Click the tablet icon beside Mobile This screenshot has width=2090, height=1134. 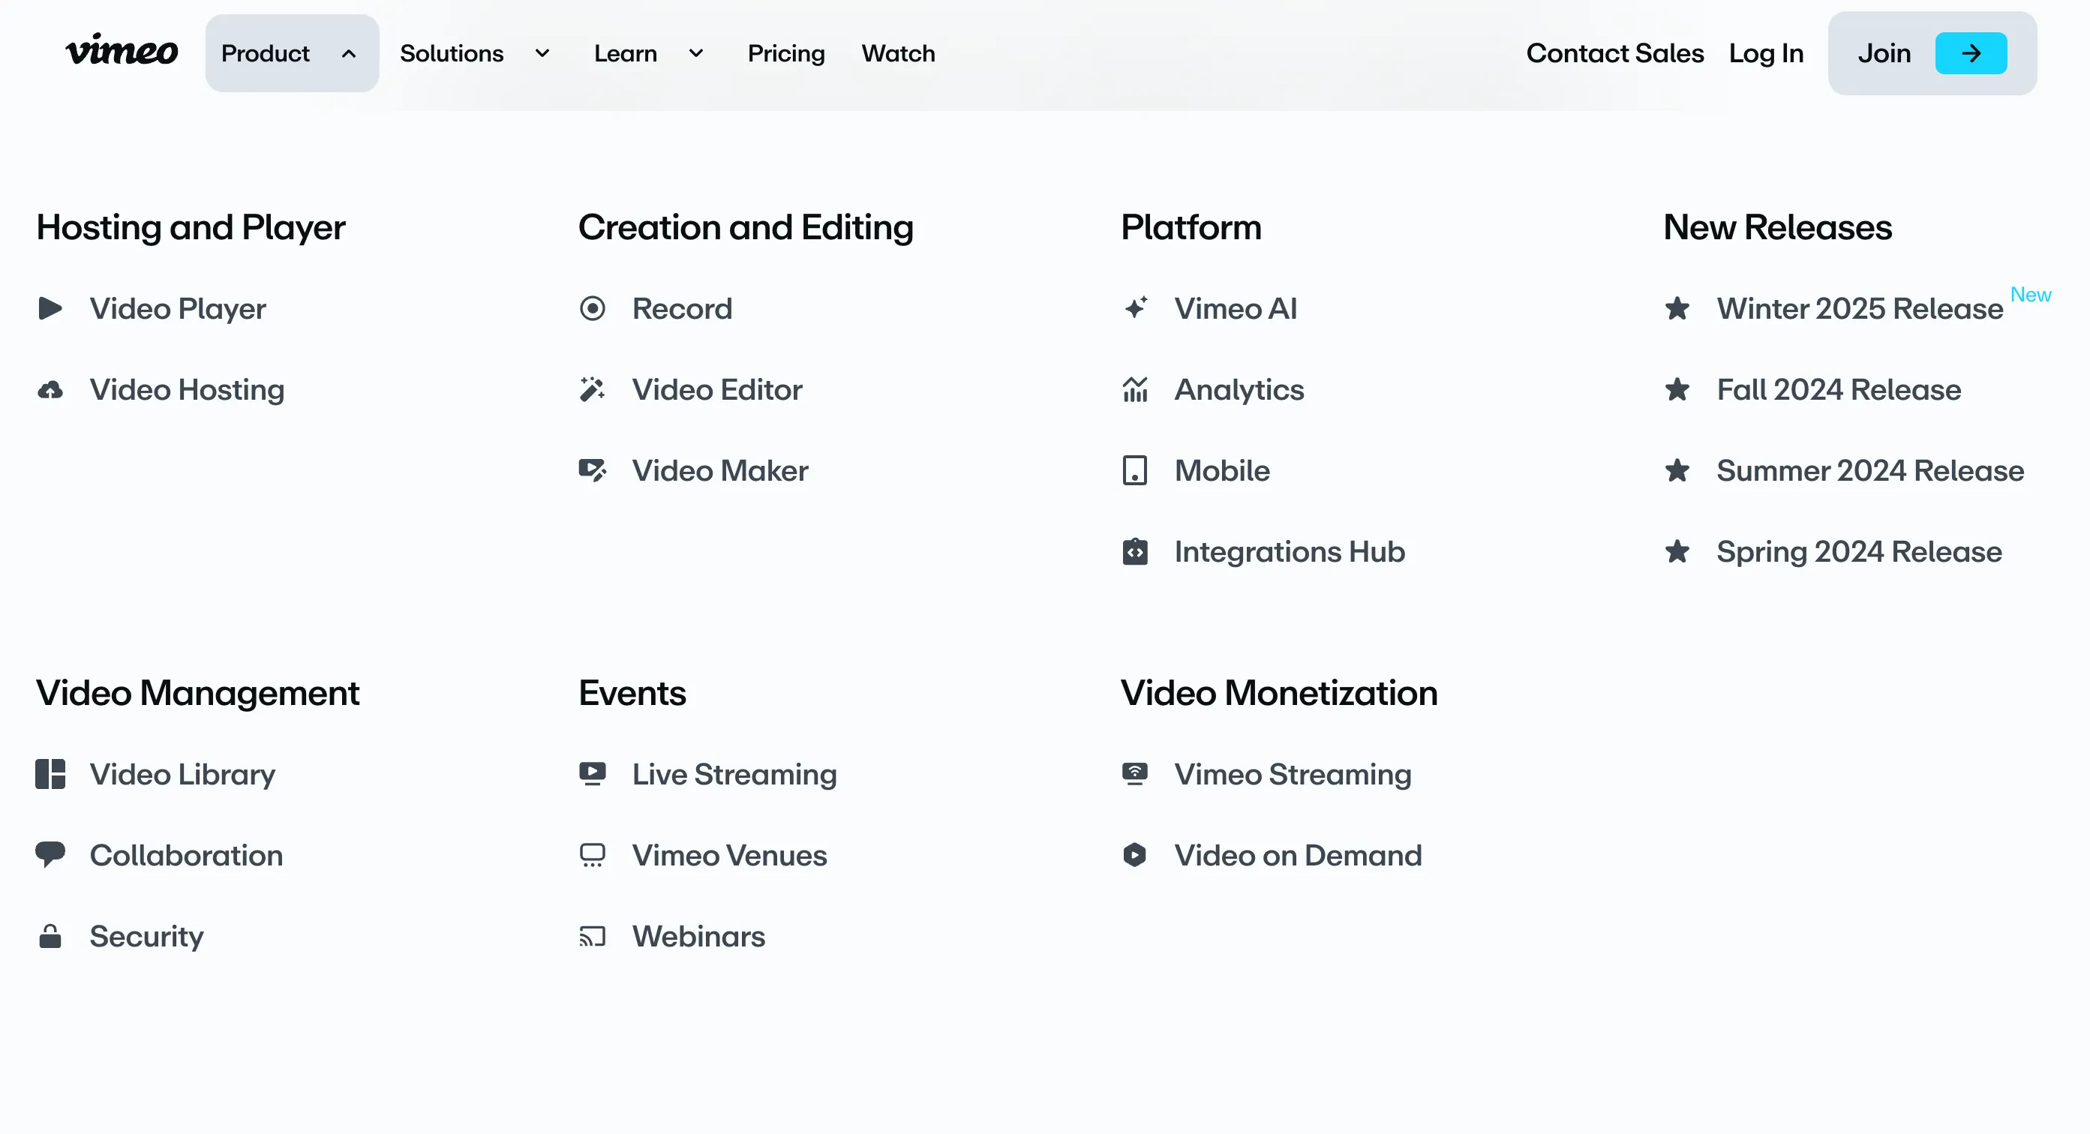click(x=1135, y=470)
